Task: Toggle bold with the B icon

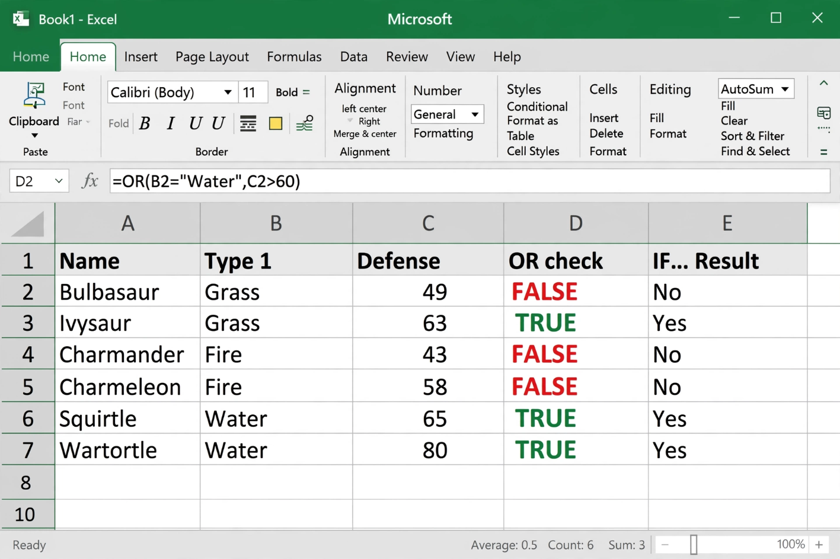Action: point(145,123)
